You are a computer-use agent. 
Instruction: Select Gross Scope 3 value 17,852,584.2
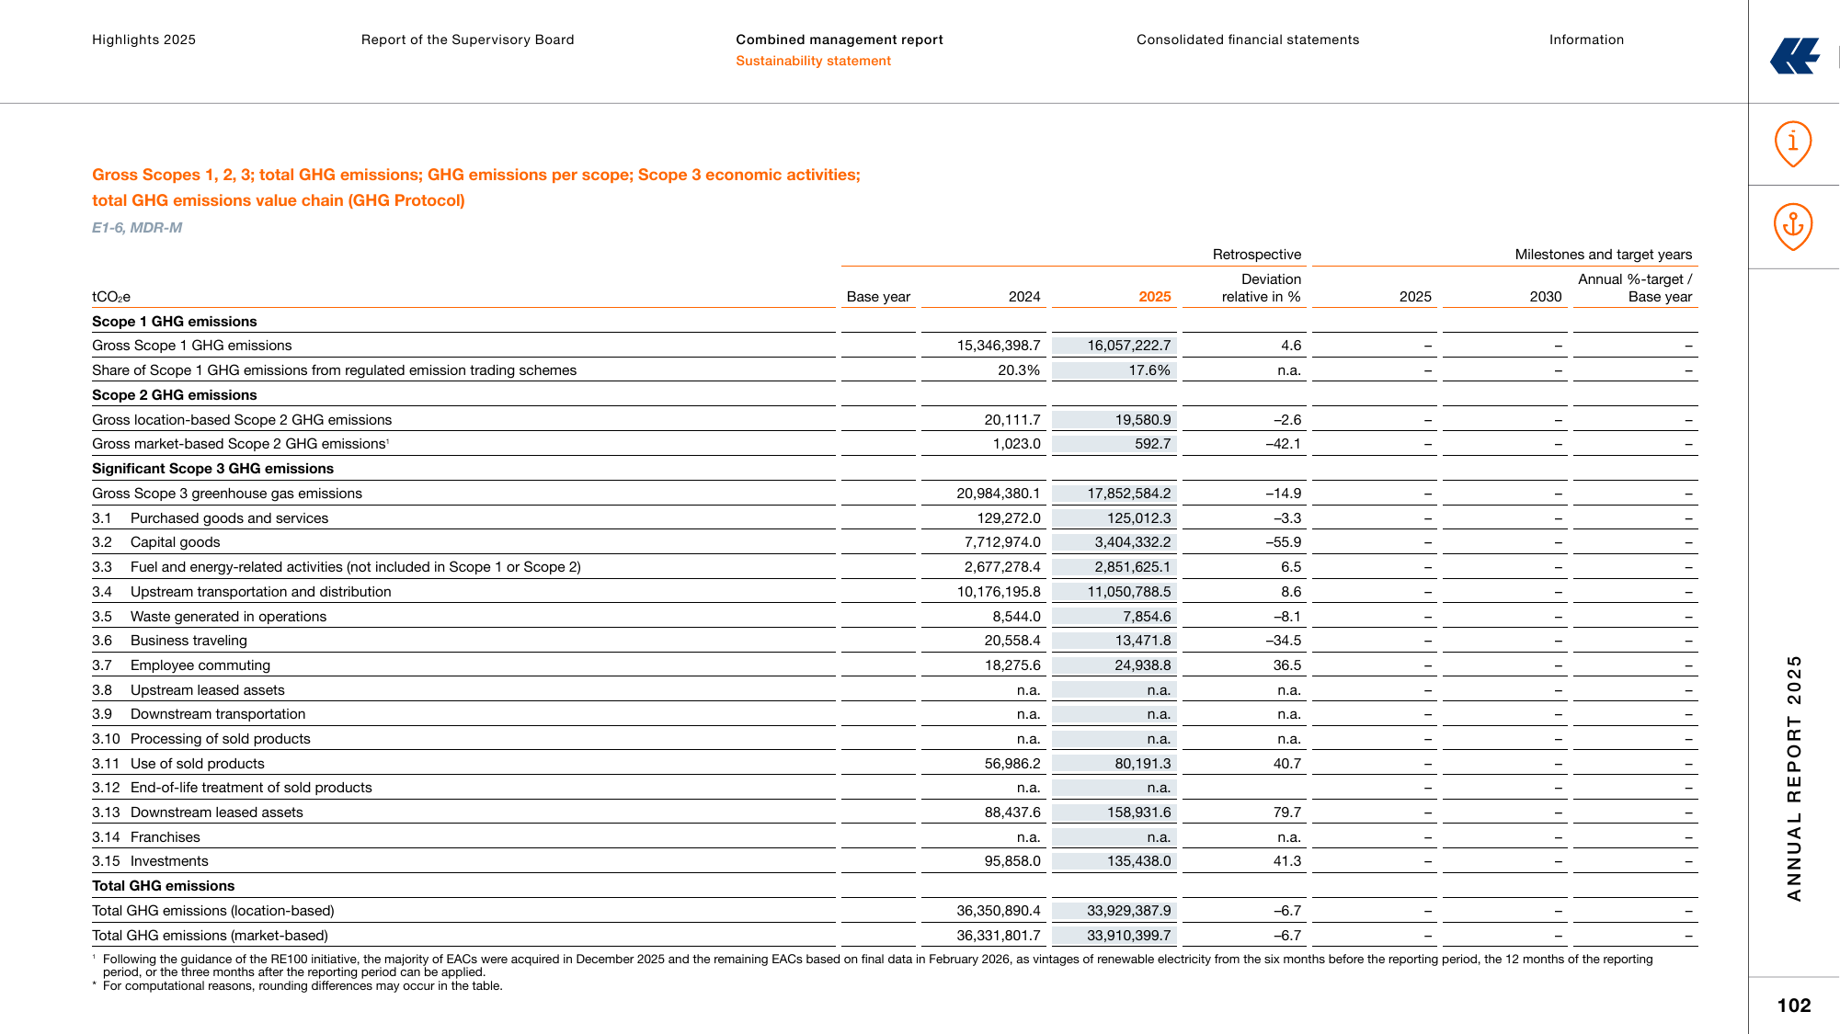tap(1129, 494)
